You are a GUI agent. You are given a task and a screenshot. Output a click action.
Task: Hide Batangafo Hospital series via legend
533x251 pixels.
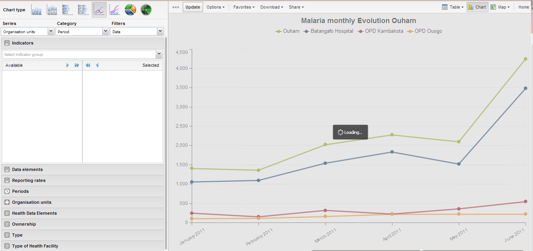[328, 31]
